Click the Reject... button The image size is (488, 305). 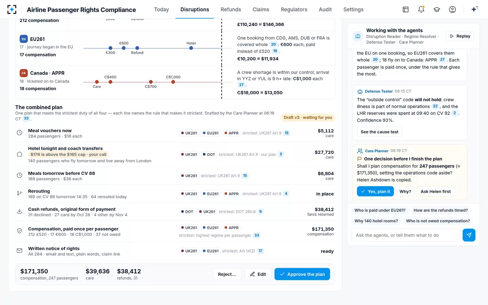(227, 274)
